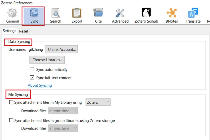
Task: Enable the Sync automatically checkbox
Action: pyautogui.click(x=32, y=69)
